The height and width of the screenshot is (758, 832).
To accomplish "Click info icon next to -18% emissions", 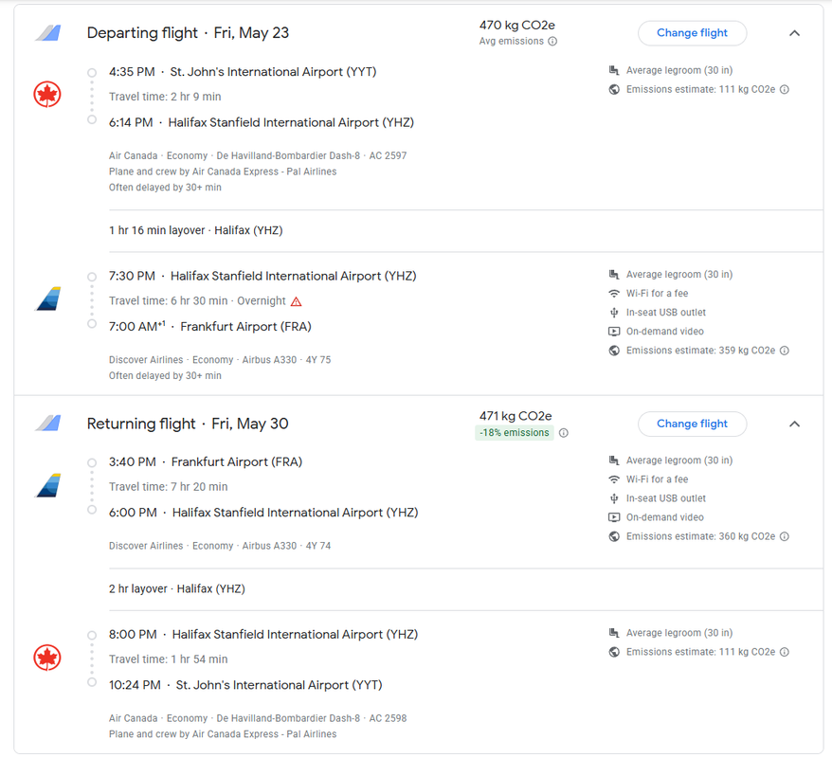I will click(x=564, y=433).
